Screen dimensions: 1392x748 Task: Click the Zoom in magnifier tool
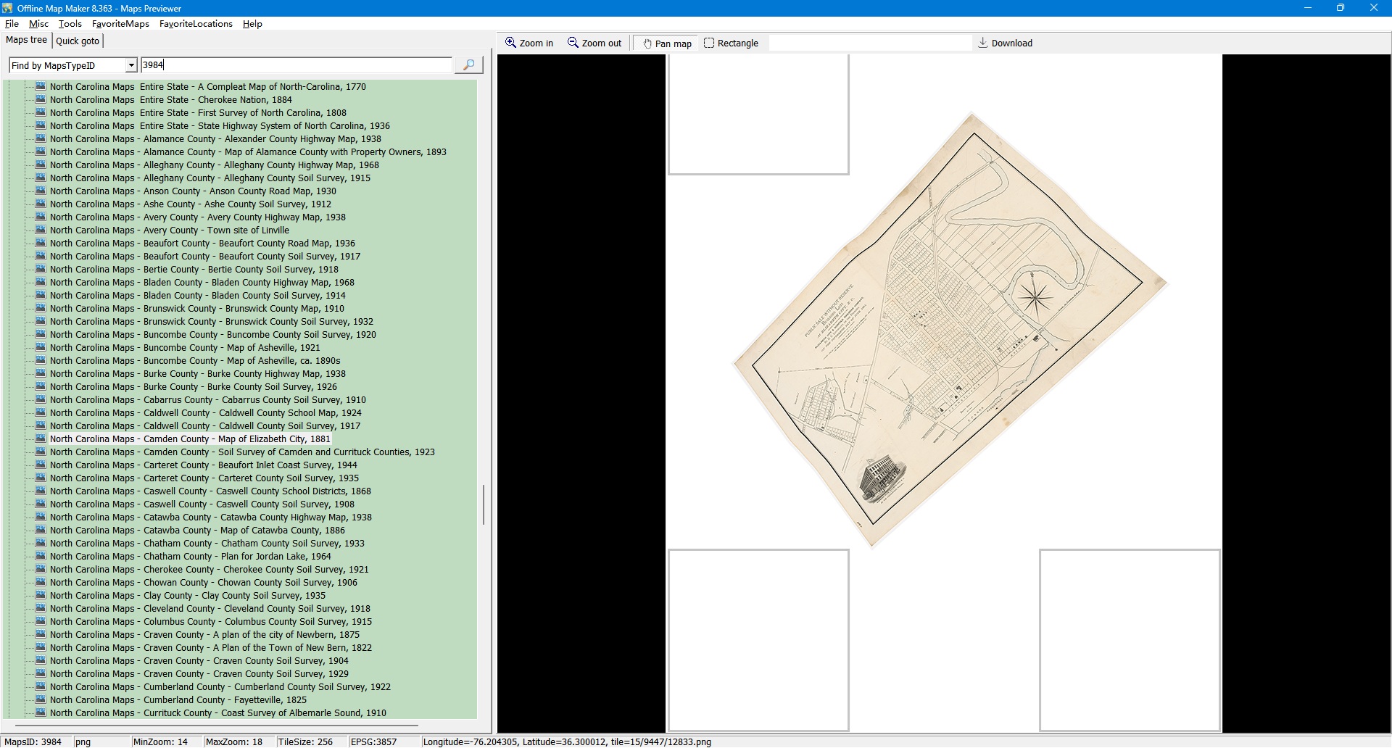pyautogui.click(x=529, y=43)
